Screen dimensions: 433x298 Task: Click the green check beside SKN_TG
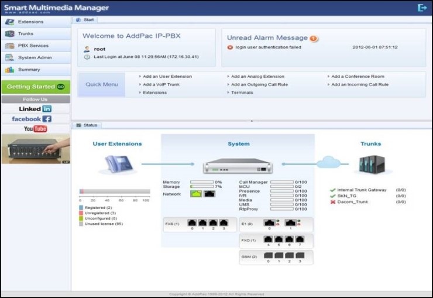coord(333,196)
